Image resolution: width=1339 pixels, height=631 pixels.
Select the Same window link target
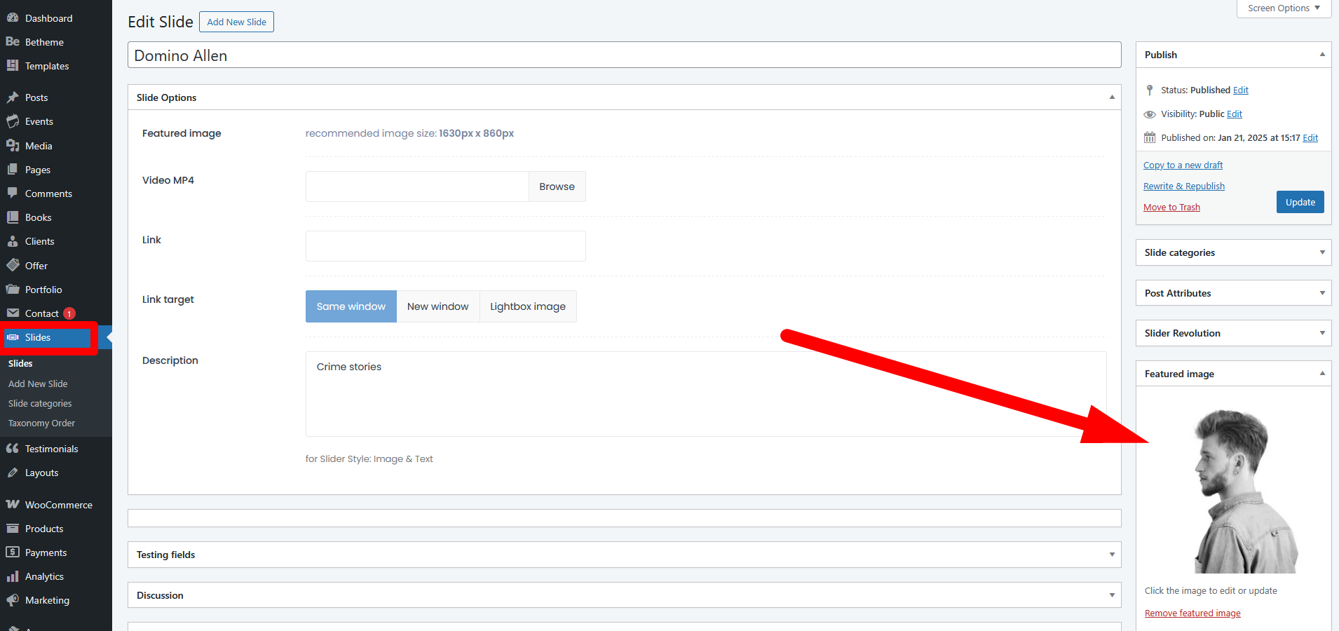coord(351,306)
